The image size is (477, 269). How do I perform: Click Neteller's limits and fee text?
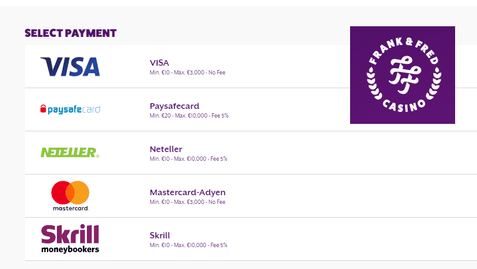click(x=188, y=159)
